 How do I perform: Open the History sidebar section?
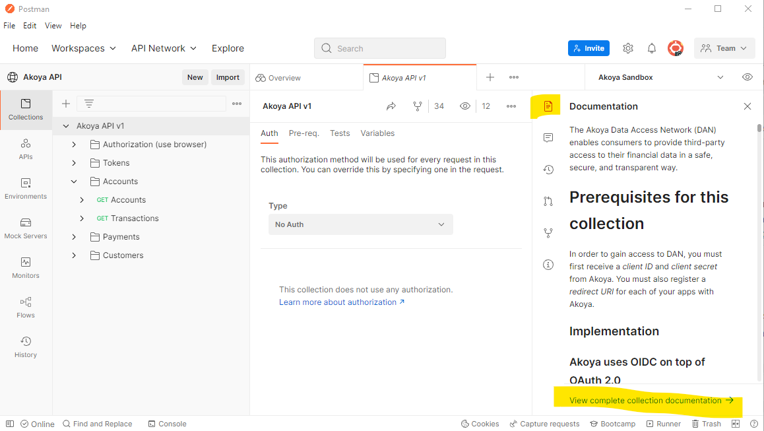click(26, 347)
